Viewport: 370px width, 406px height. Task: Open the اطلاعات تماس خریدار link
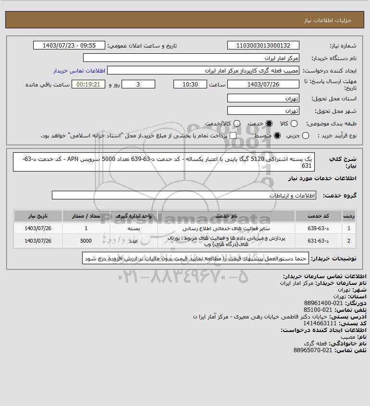tap(79, 71)
